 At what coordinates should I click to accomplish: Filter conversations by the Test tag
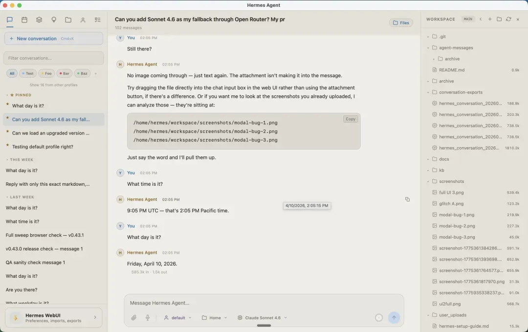pyautogui.click(x=27, y=73)
